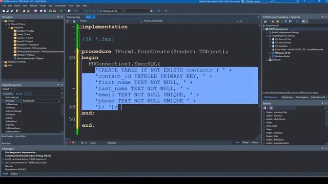Switch to Build tab in Messages

click(5, 174)
